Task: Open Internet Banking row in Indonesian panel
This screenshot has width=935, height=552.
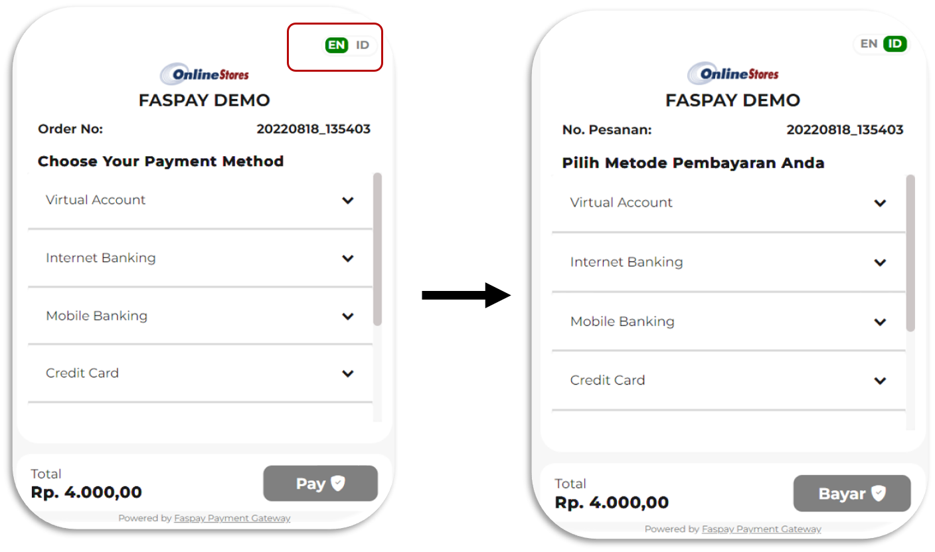Action: coord(626,262)
